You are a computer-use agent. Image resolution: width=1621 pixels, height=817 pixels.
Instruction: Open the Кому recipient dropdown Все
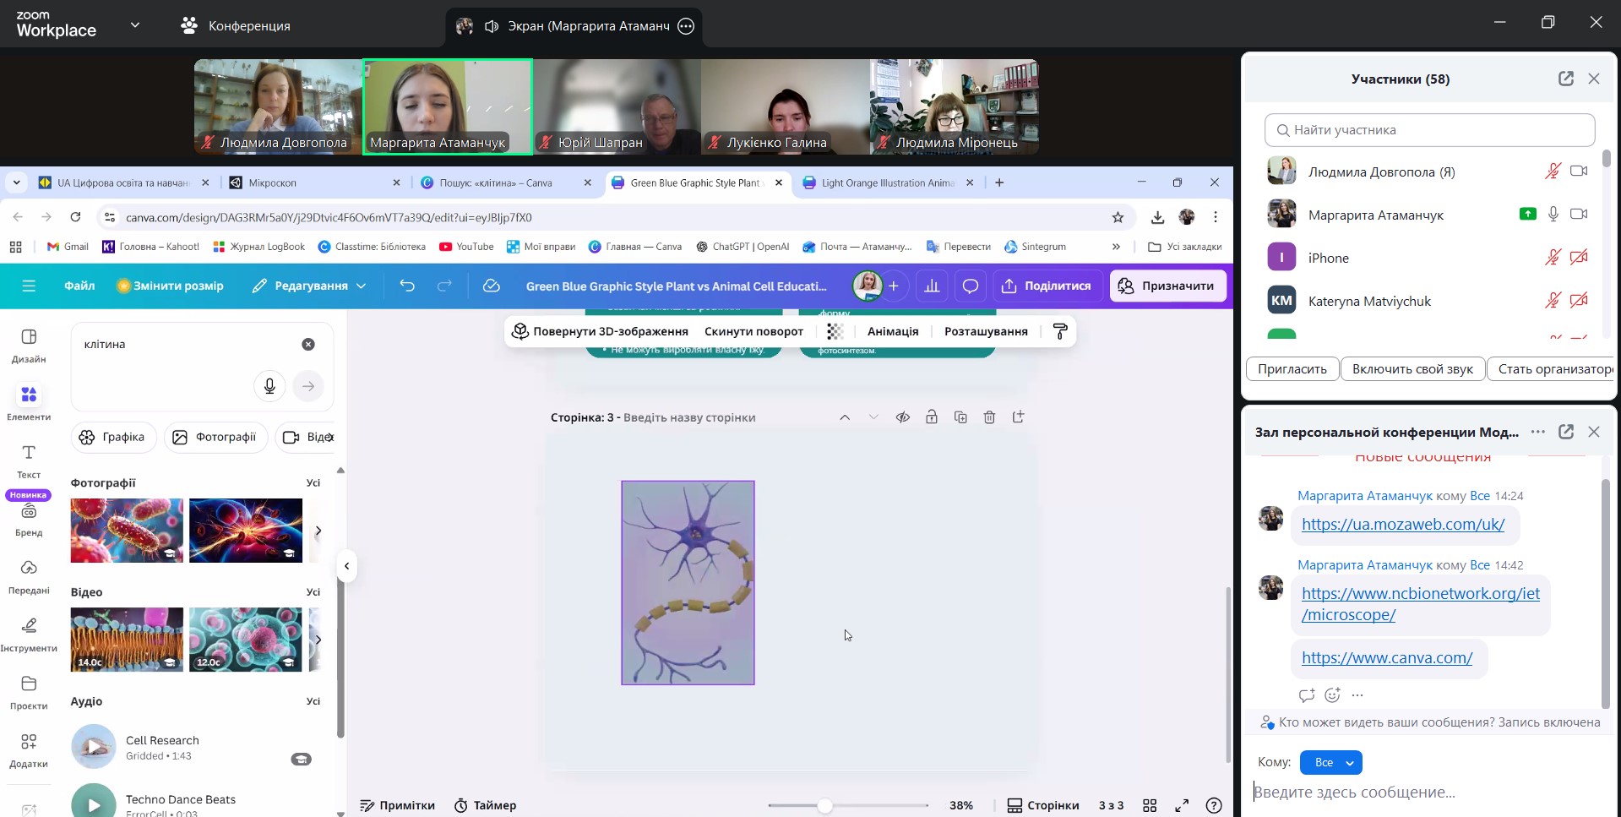coord(1330,762)
